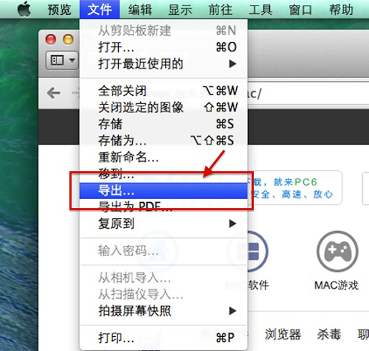Select 重新命名… menu item
The height and width of the screenshot is (351, 369).
[x=164, y=157]
